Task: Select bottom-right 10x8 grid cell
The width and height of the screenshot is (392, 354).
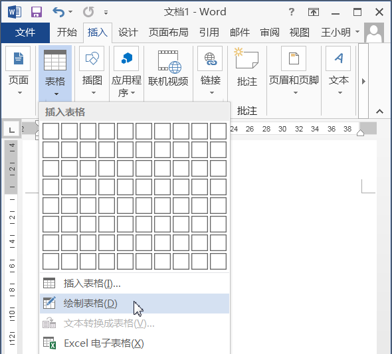Action: 218,261
